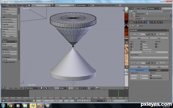Toggle Subsurf modifier edit-mode cube icon
Image resolution: width=173 pixels, height=108 pixels.
click(154, 63)
